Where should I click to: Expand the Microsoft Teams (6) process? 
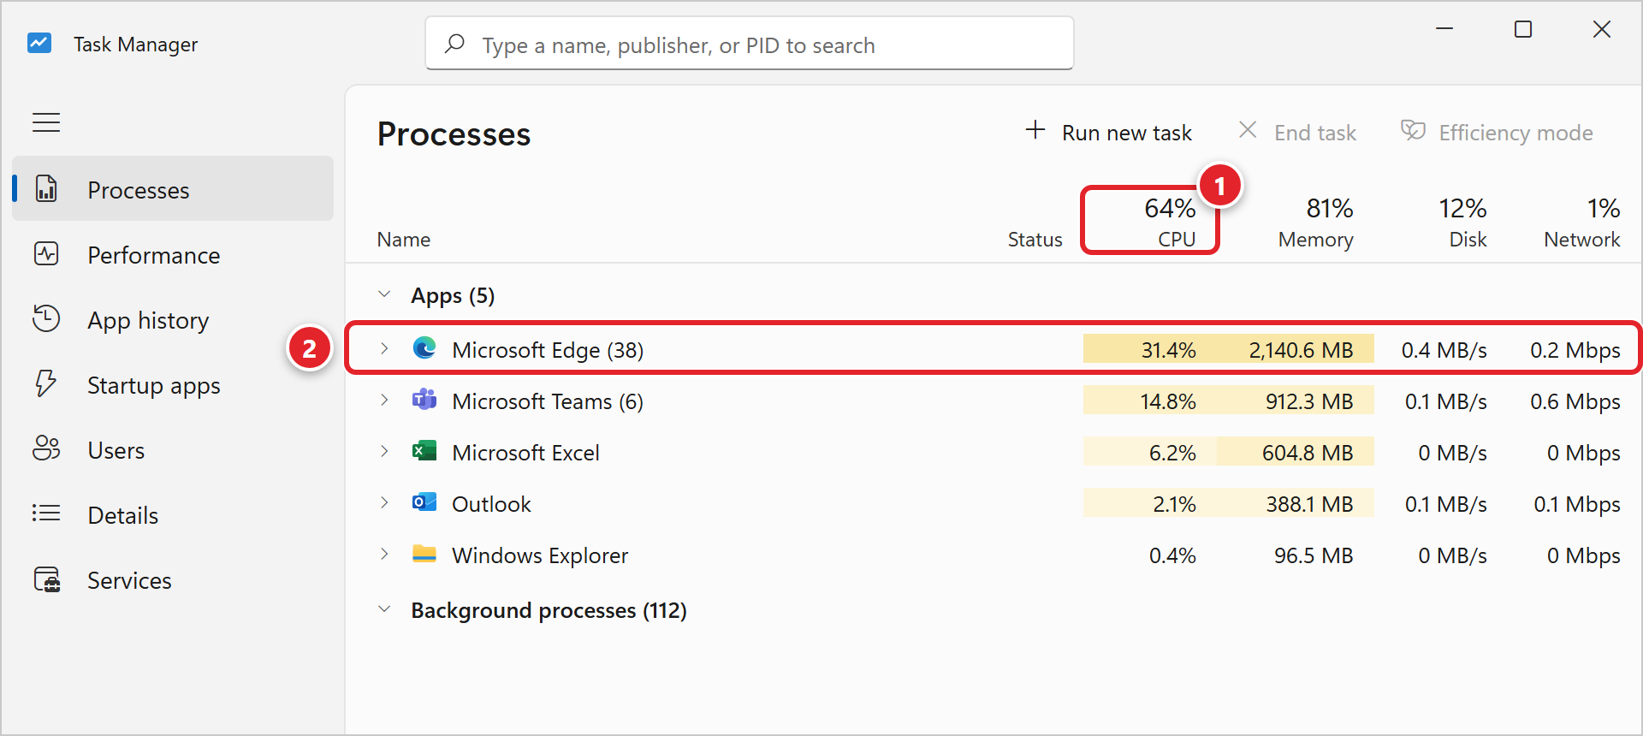[x=385, y=400]
